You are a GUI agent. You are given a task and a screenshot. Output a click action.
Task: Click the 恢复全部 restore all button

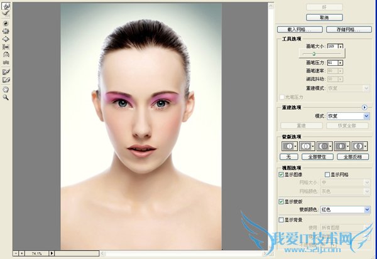347,125
